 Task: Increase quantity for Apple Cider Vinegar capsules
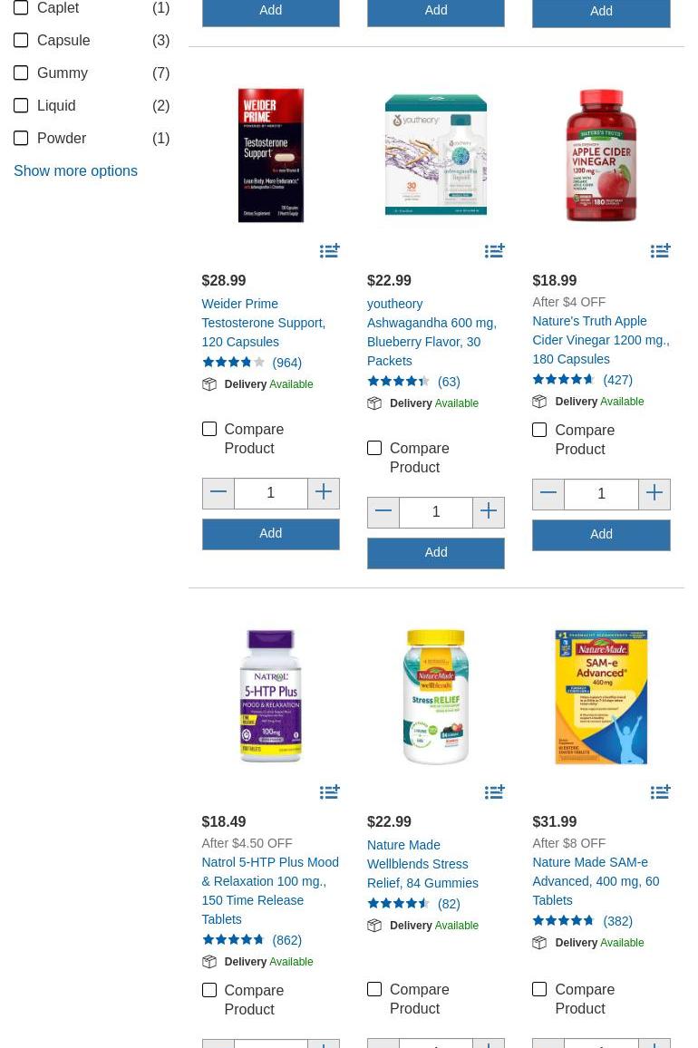pyautogui.click(x=654, y=494)
